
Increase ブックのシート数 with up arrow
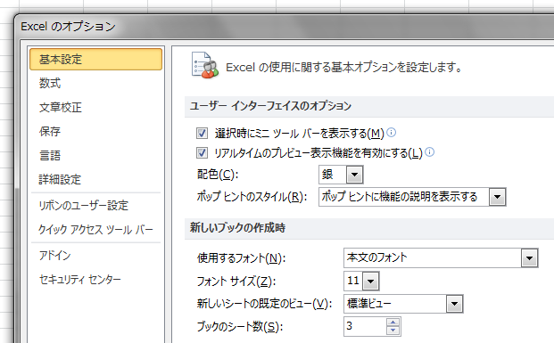(x=393, y=323)
